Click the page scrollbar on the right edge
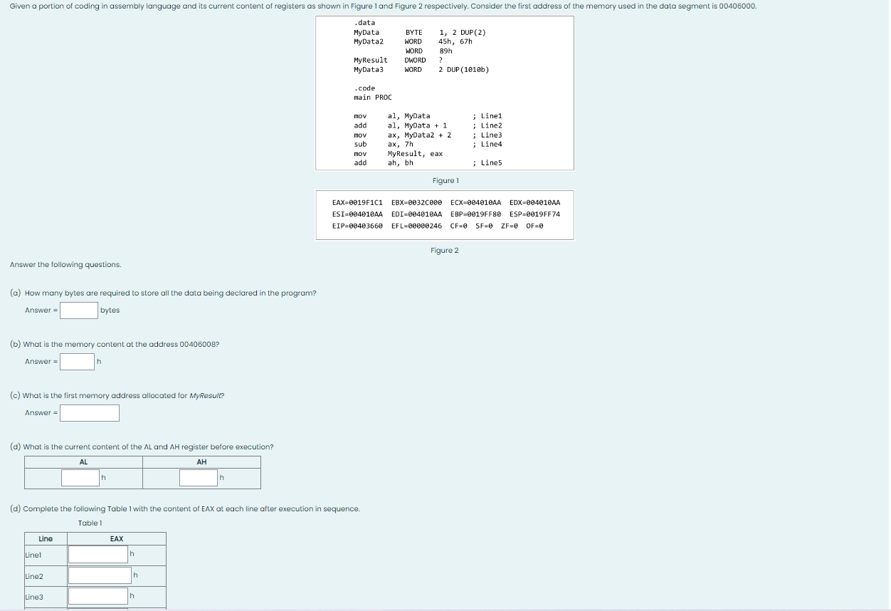Screen dimensions: 891x611 887,142
